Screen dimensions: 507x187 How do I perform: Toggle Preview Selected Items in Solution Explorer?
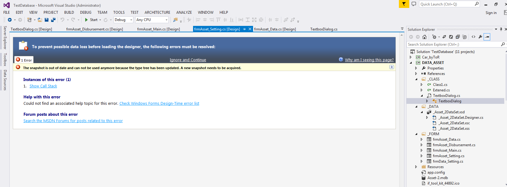point(487,37)
